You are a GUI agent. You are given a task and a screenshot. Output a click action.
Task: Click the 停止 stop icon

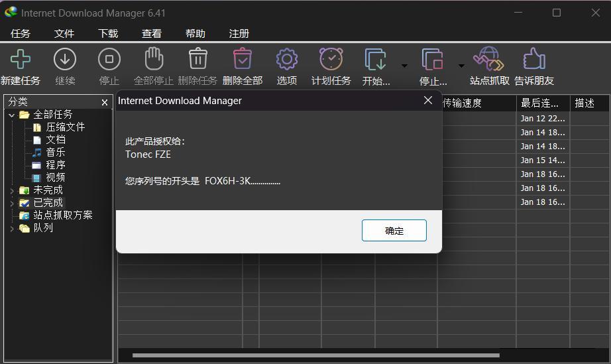pyautogui.click(x=109, y=59)
